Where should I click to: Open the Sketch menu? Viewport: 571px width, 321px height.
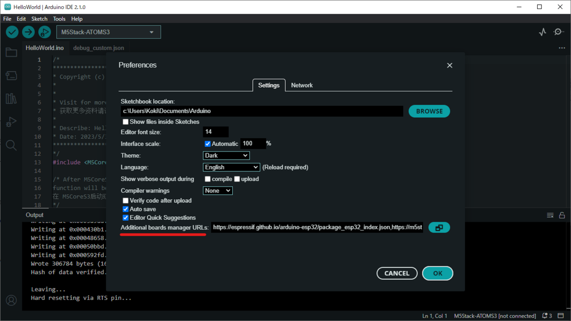click(39, 19)
